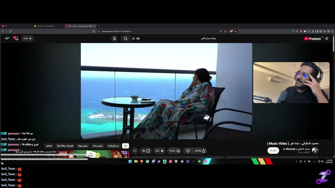Open the Mooody channel avatar
Screen dimensions: 335x188
click(x=315, y=150)
